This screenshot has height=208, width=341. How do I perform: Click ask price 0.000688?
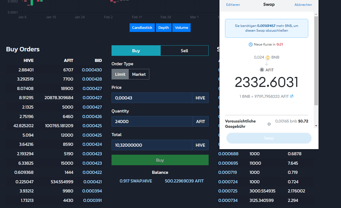(228, 154)
